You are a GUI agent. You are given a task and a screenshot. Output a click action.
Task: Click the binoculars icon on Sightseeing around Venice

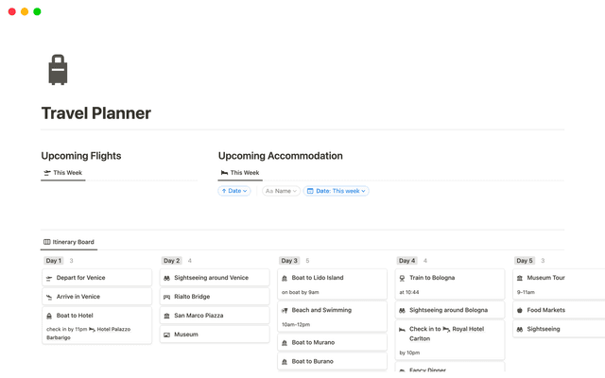pos(166,278)
